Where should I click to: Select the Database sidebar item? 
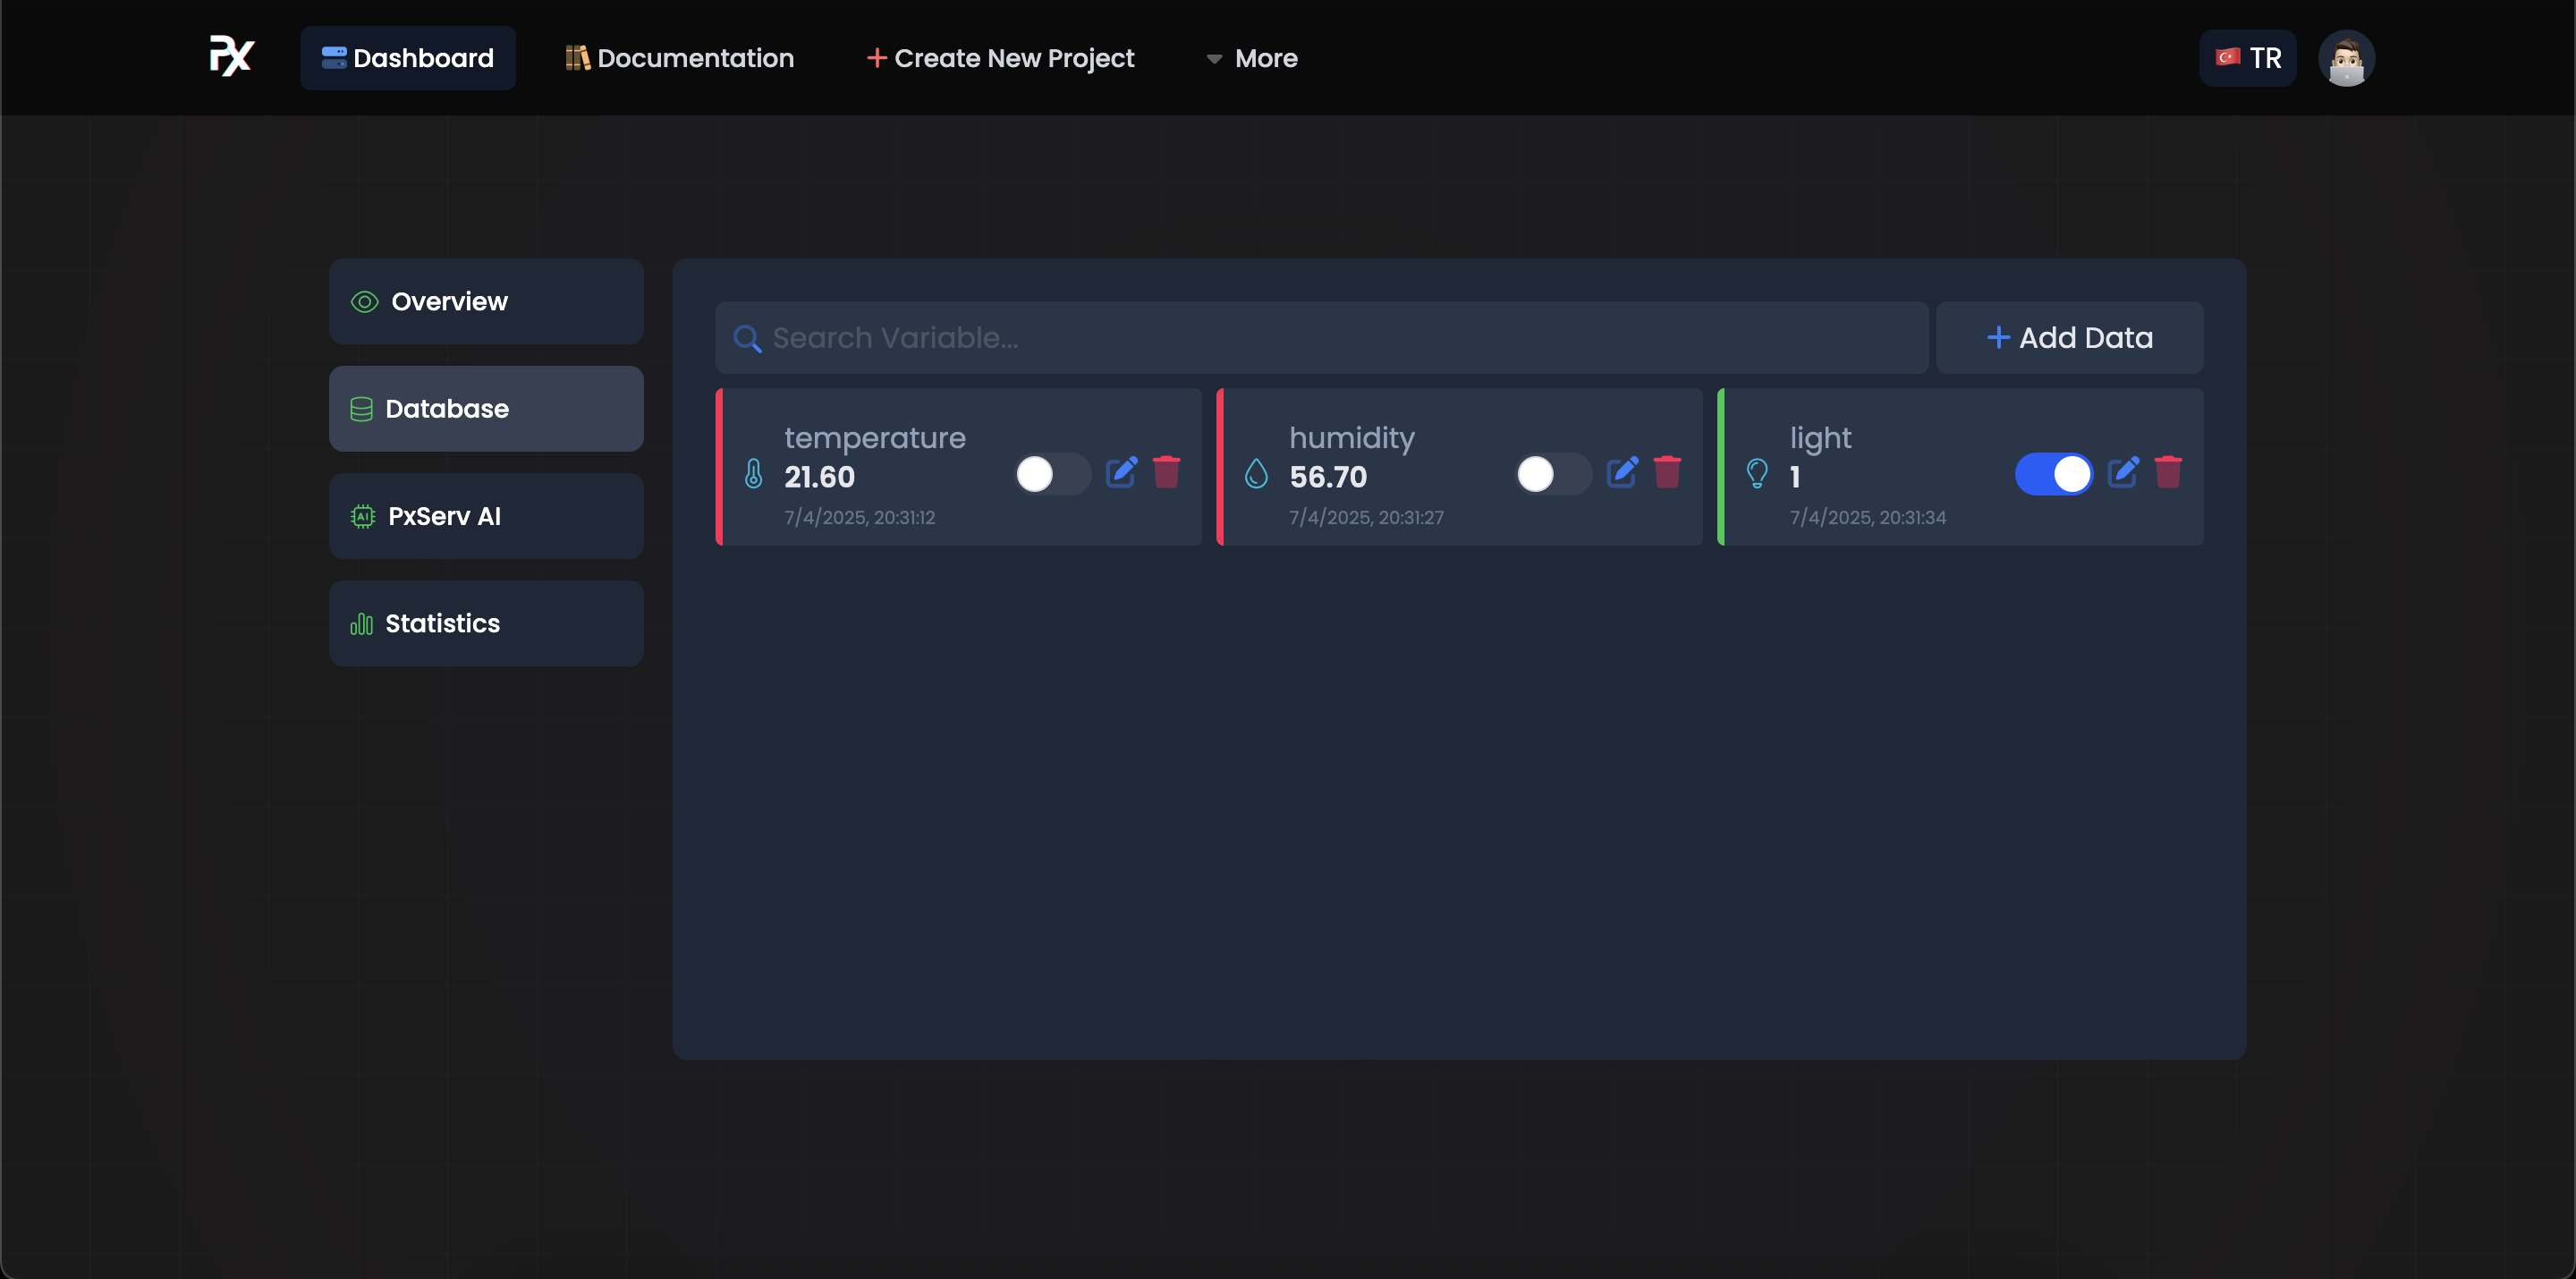(x=486, y=408)
